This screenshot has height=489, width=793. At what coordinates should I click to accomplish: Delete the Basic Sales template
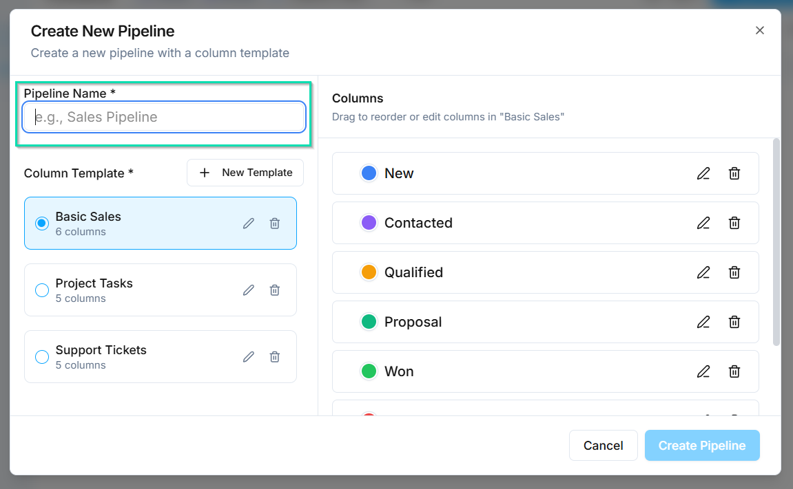pyautogui.click(x=274, y=224)
